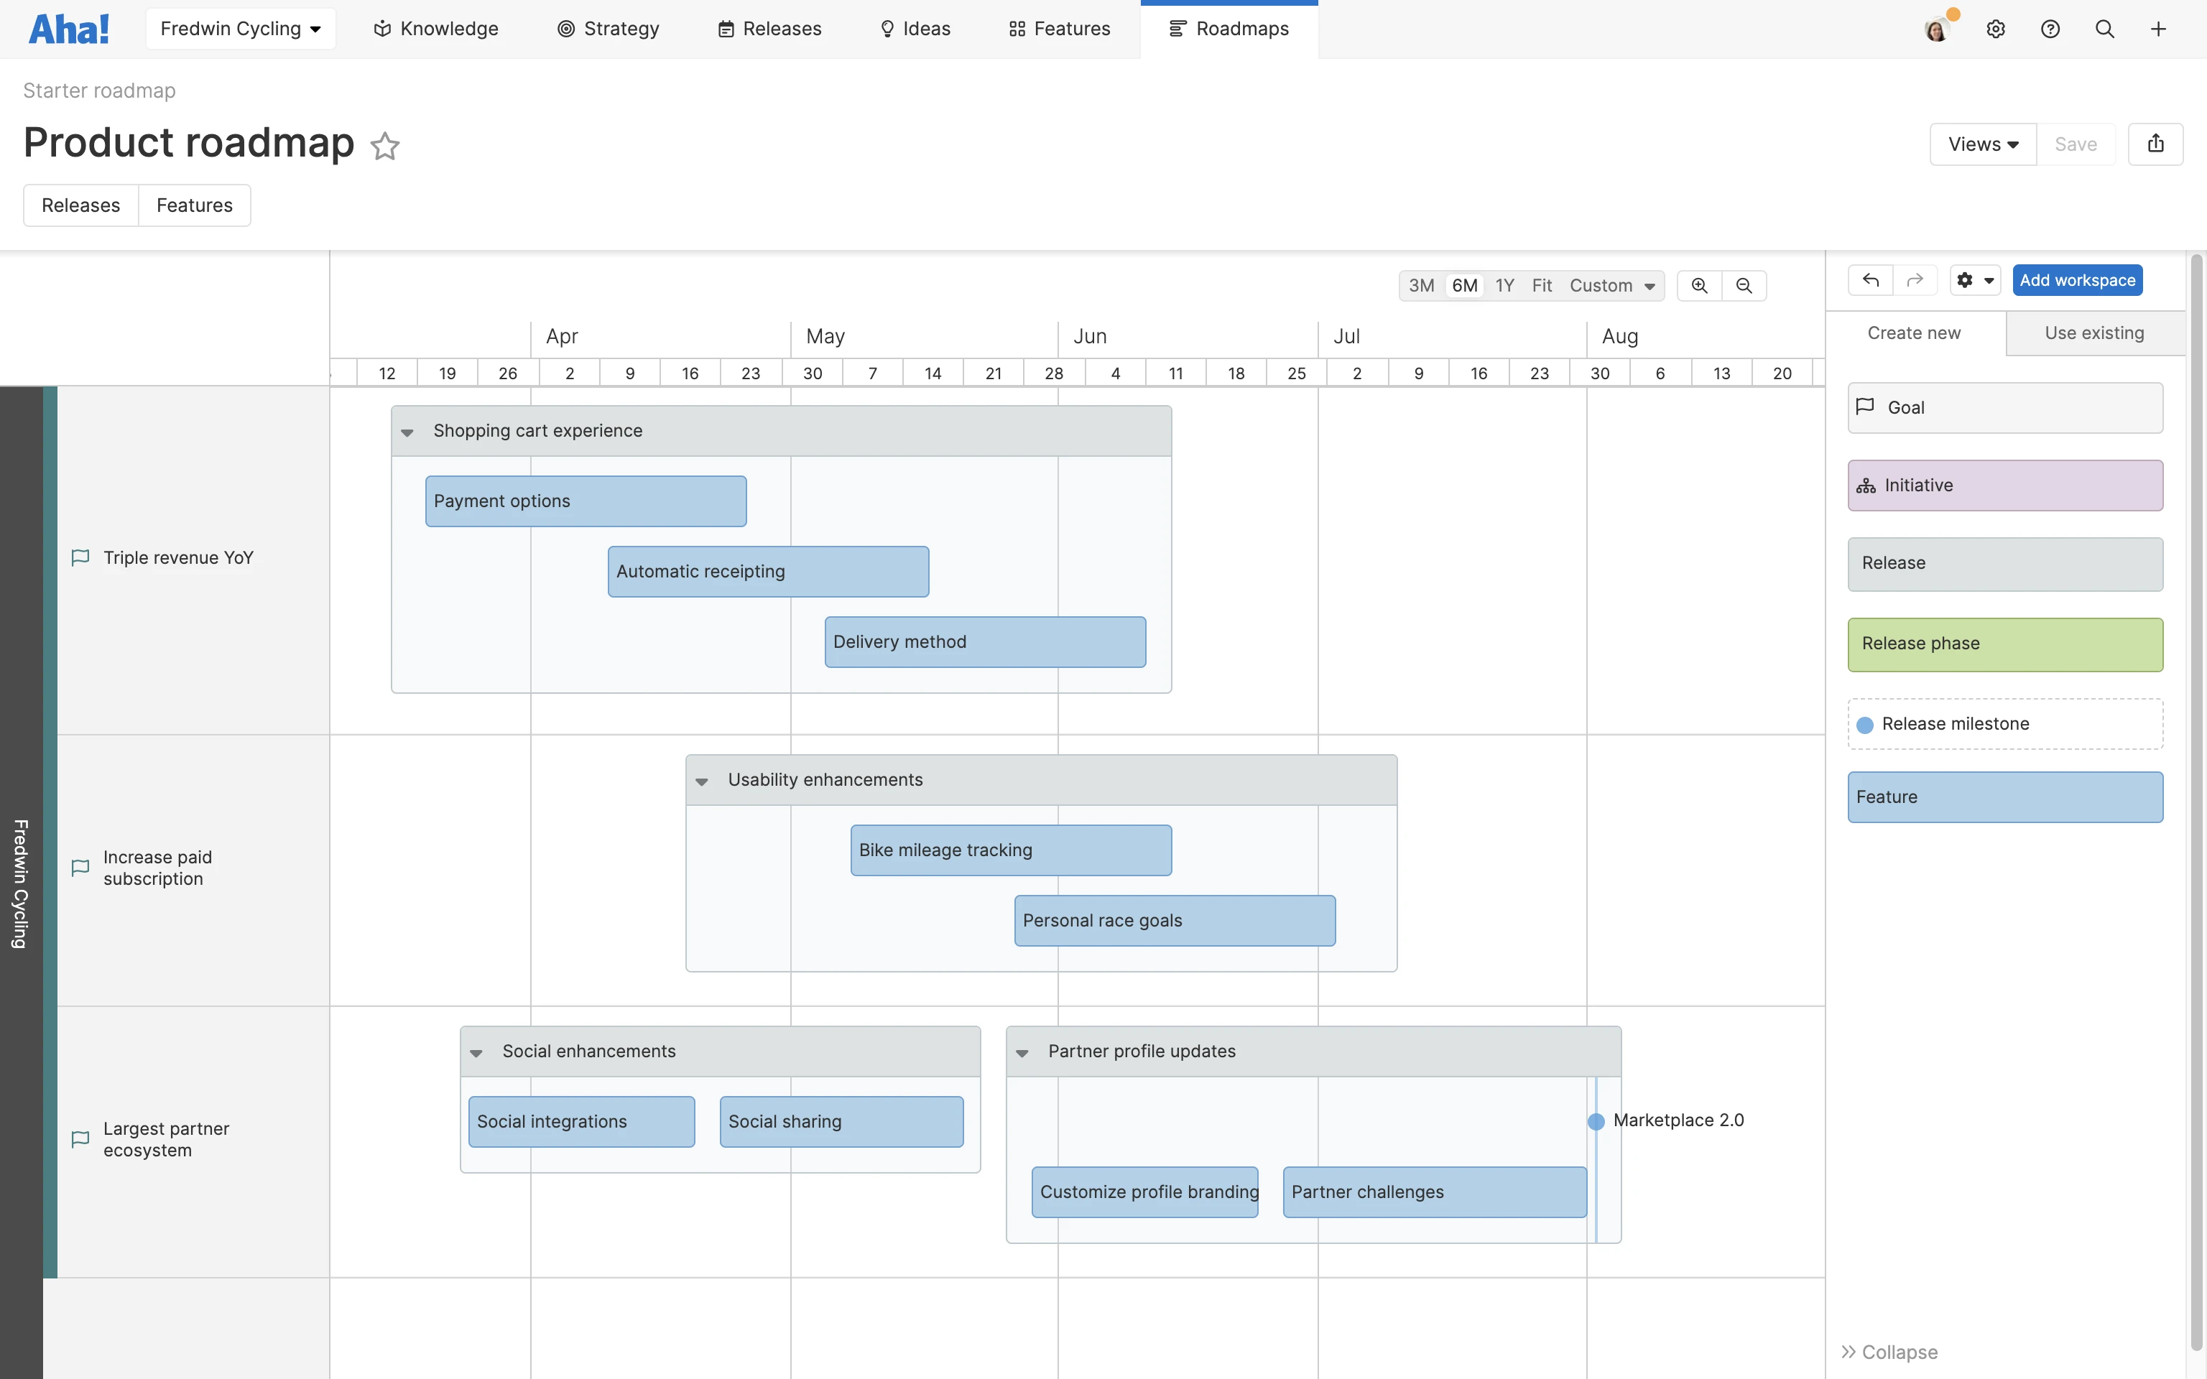Open the Custom timeframe dropdown
The width and height of the screenshot is (2207, 1379).
pyautogui.click(x=1611, y=285)
